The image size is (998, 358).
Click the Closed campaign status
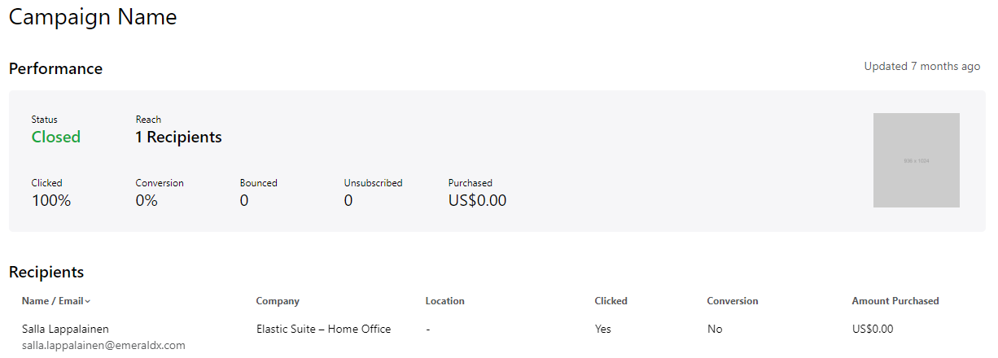coord(55,138)
